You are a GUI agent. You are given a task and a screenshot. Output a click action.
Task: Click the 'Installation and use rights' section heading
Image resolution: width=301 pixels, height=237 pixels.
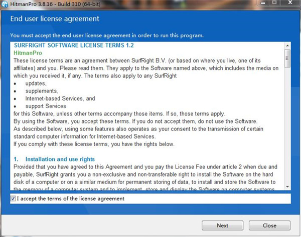pos(60,159)
